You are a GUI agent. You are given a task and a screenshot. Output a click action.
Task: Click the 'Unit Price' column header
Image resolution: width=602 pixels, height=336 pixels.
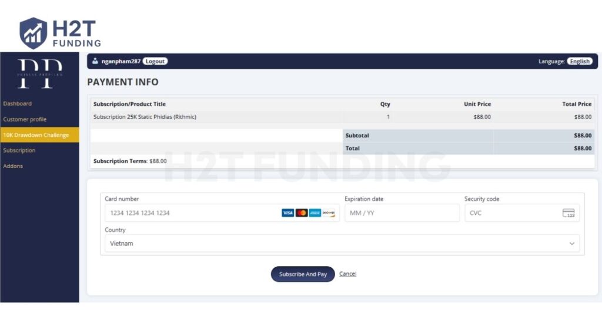coord(477,104)
